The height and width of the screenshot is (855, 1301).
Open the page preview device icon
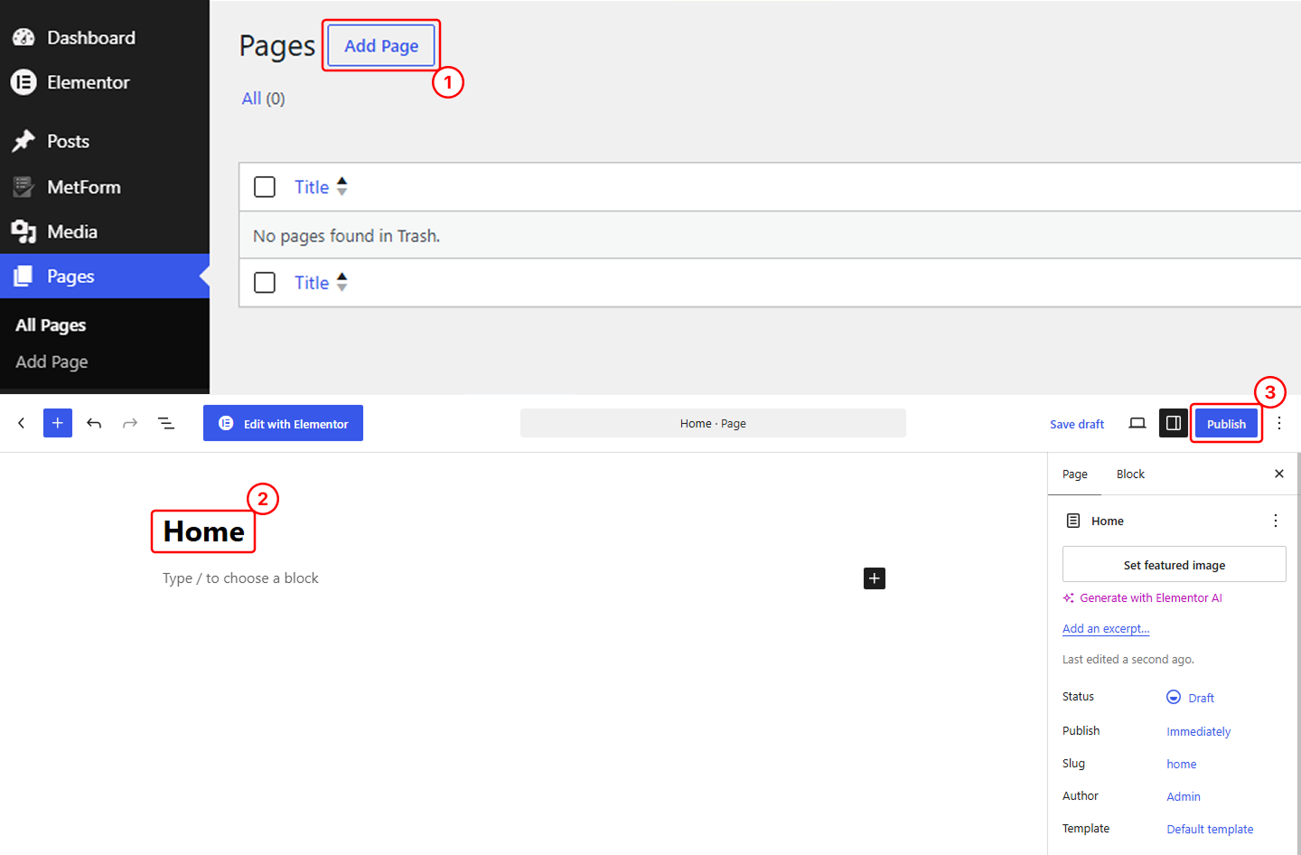click(1137, 423)
